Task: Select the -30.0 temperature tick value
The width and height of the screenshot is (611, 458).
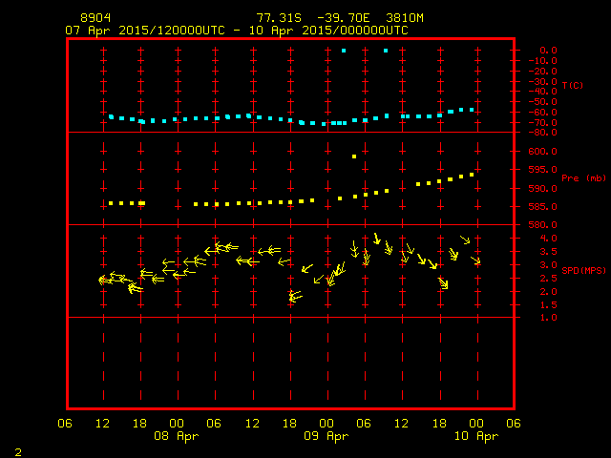Action: (x=543, y=82)
